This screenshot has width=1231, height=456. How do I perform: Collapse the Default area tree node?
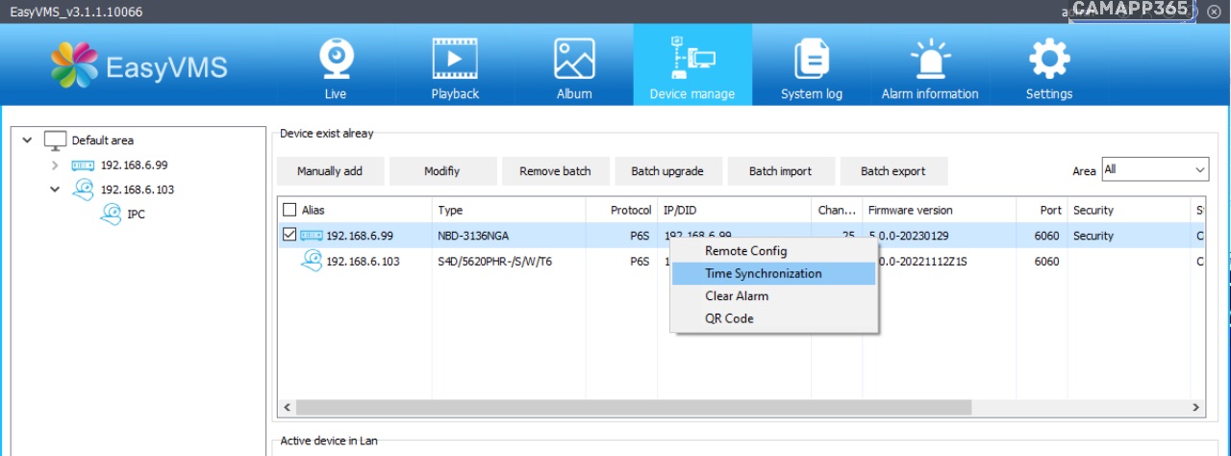pos(27,140)
